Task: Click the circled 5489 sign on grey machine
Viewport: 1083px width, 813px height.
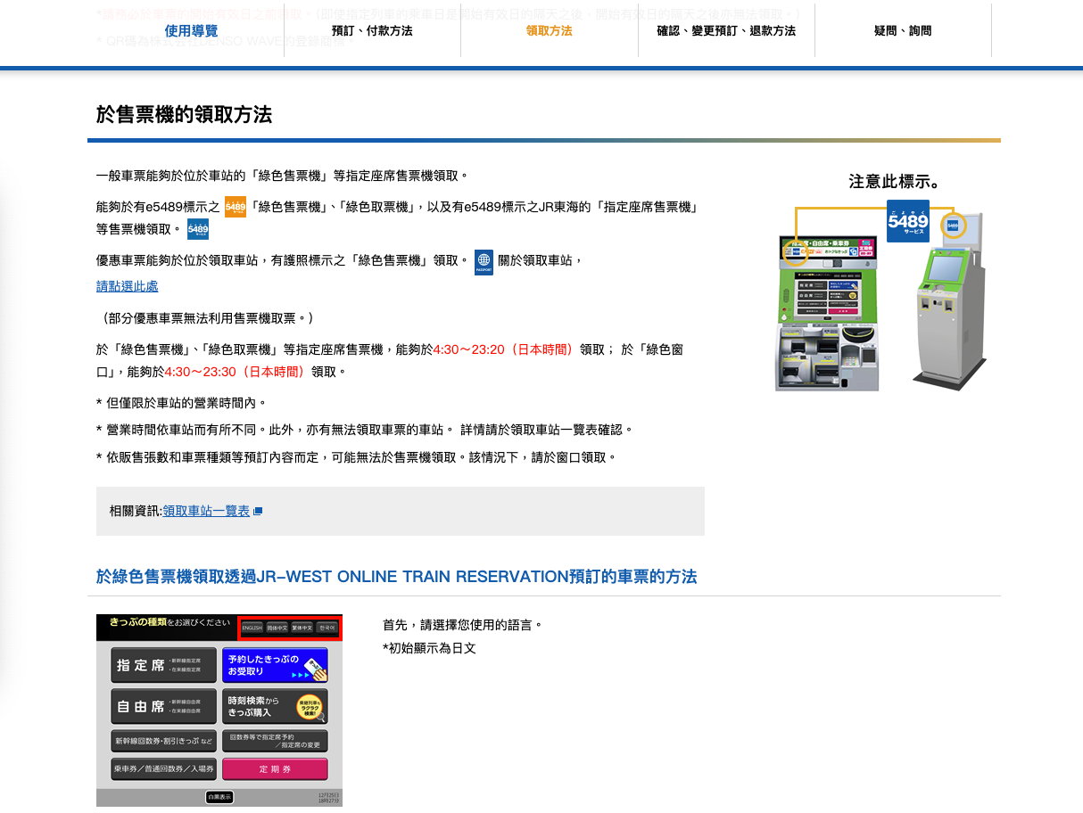Action: point(954,226)
